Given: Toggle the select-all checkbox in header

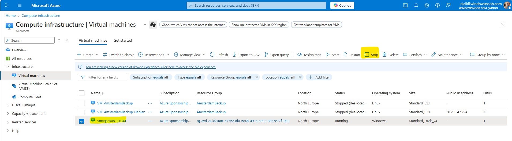Looking at the screenshot, I should [x=82, y=93].
